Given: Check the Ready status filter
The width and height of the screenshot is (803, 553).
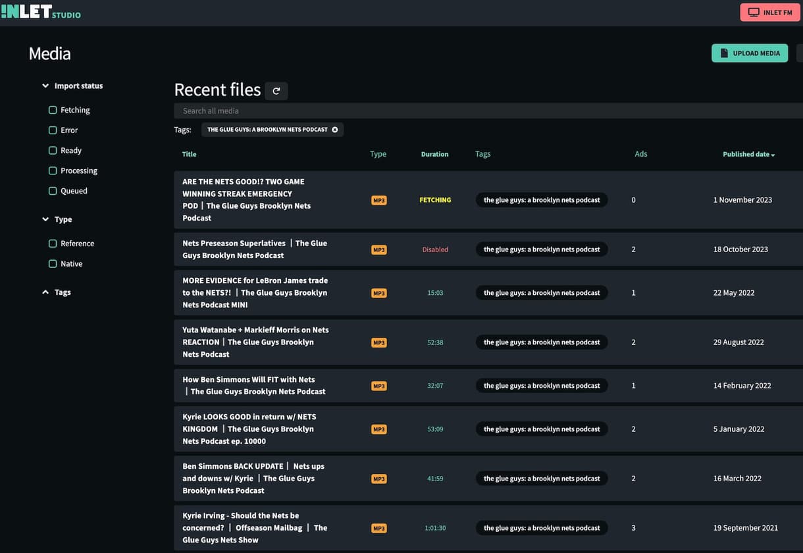Looking at the screenshot, I should point(53,150).
